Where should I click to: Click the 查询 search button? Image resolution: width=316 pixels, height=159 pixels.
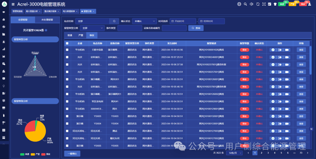[196, 28]
